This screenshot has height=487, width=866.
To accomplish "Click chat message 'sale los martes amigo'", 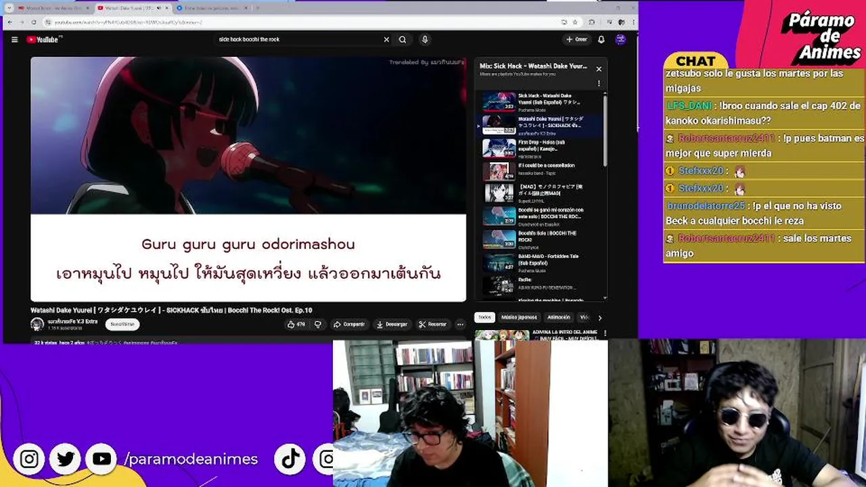I will coord(762,246).
